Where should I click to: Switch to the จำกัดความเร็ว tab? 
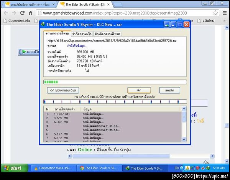pos(82,34)
